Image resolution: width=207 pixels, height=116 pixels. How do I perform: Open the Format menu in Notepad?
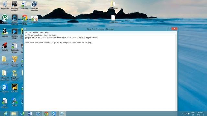pos(36,33)
